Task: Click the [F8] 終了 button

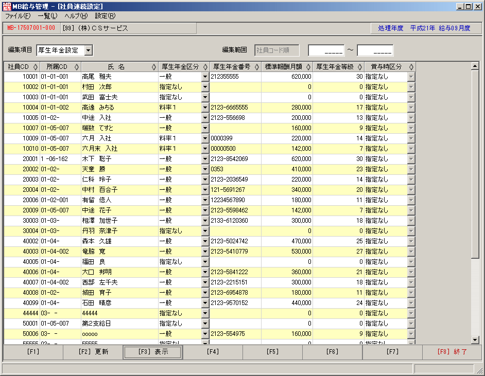Action: click(452, 352)
